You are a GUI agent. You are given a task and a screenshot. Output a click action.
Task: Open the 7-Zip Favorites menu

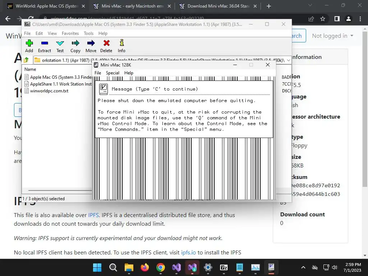tap(70, 33)
